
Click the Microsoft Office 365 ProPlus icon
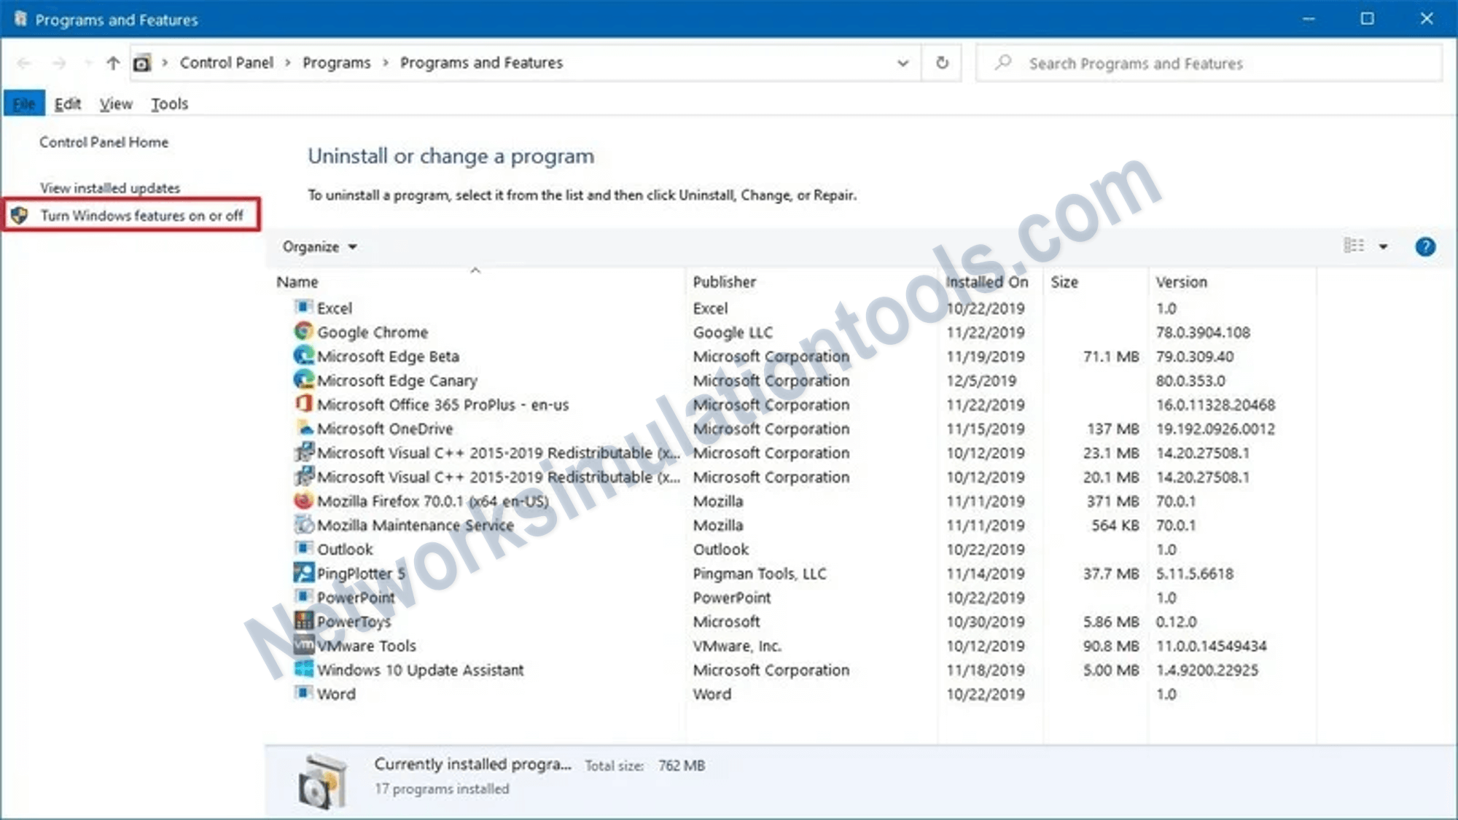tap(303, 404)
